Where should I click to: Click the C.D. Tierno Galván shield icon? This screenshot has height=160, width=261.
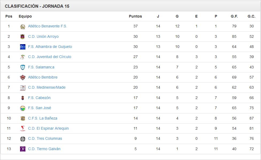pyautogui.click(x=23, y=149)
